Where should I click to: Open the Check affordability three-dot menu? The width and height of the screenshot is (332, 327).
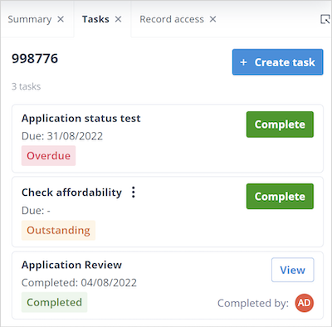pyautogui.click(x=134, y=192)
